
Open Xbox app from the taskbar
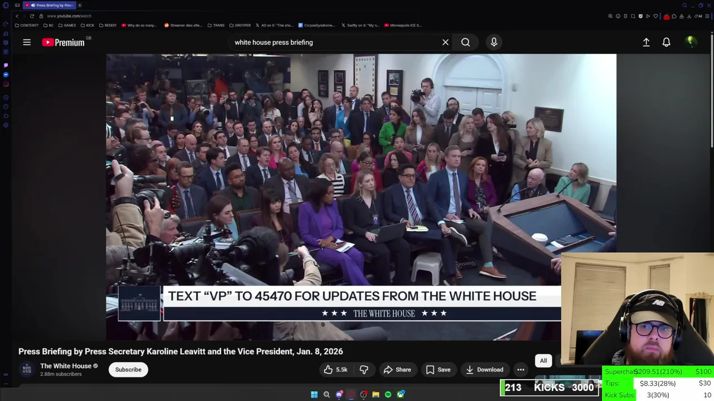tap(401, 395)
